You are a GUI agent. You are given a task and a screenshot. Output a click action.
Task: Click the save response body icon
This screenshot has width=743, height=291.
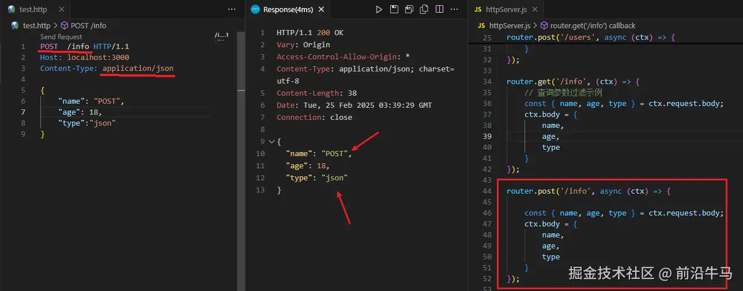tap(409, 9)
